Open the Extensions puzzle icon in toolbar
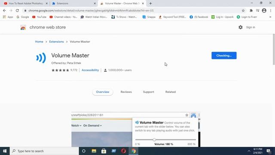This screenshot has width=275, height=155. [x=251, y=10]
